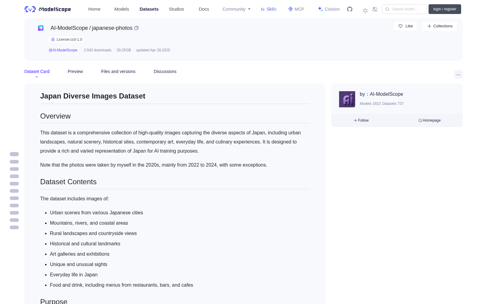View the Discussions tab
Screen dimensions: 487x304
(165, 71)
